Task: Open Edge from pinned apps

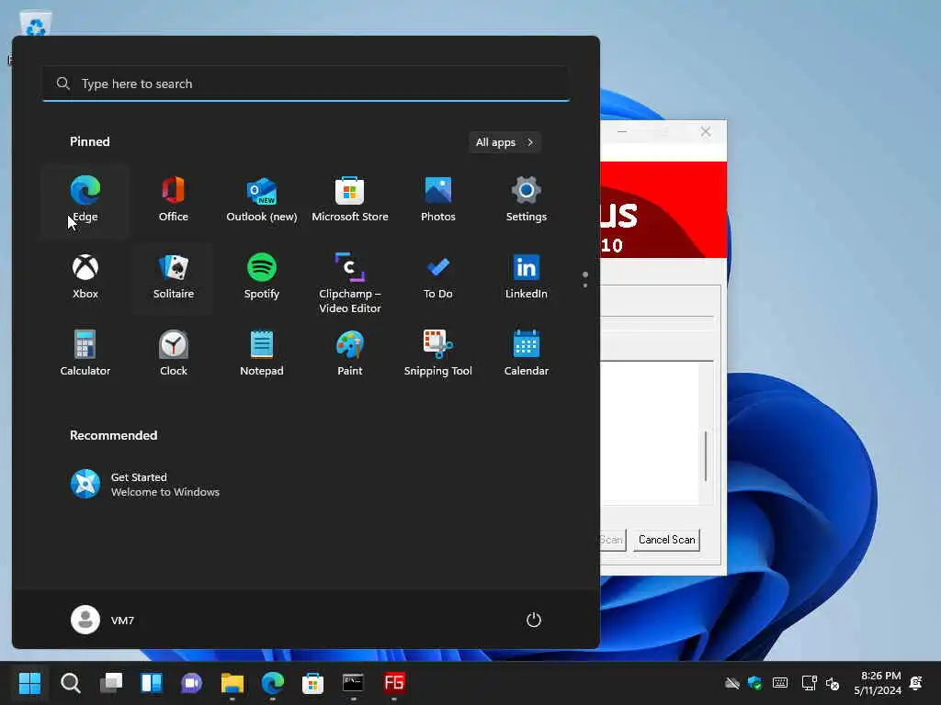Action: coord(85,200)
